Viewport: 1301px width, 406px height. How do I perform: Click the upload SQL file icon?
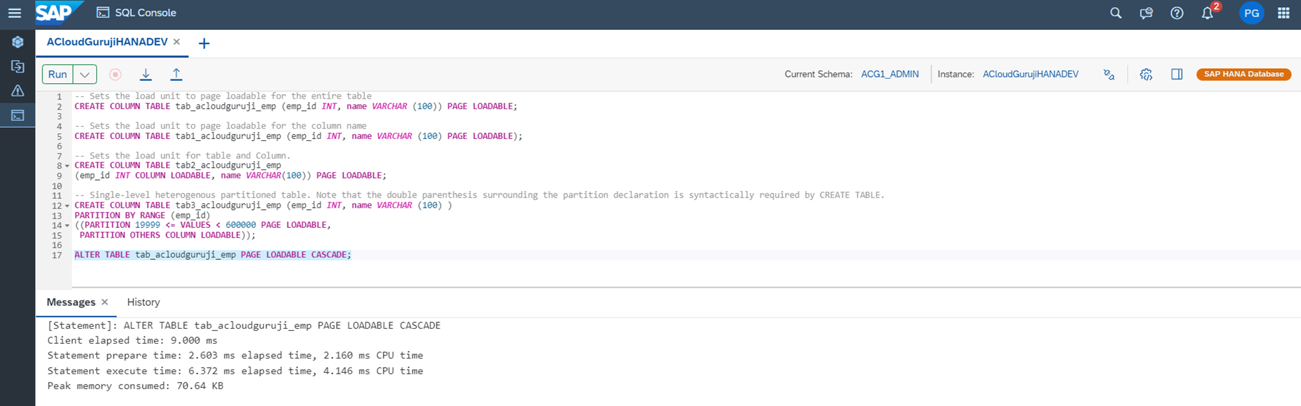pyautogui.click(x=176, y=74)
